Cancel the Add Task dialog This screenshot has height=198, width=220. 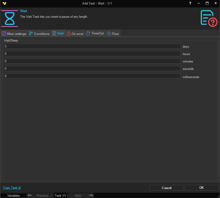click(x=167, y=188)
